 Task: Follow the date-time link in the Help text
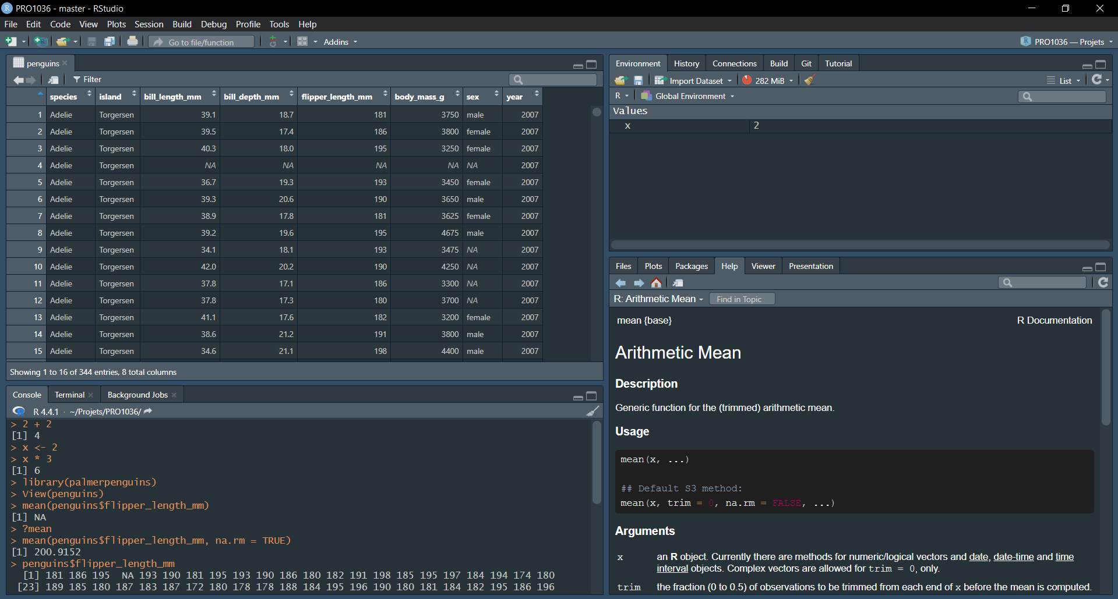click(x=1013, y=557)
